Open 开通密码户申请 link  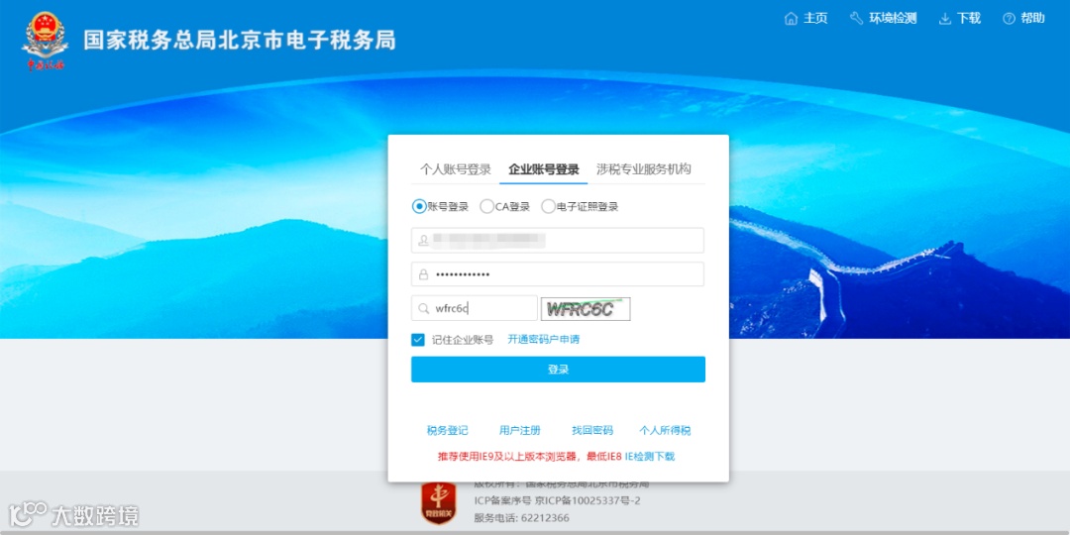tap(543, 339)
